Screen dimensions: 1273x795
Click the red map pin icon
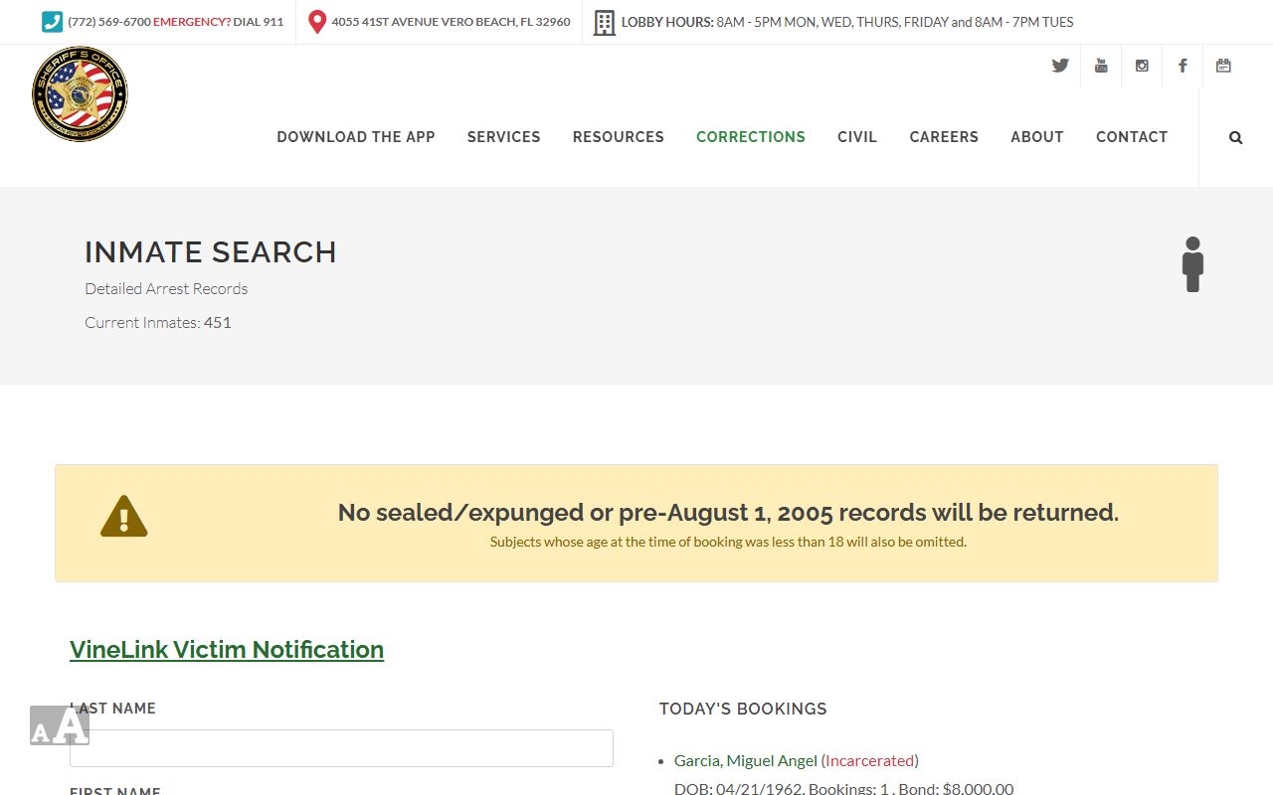pos(317,22)
